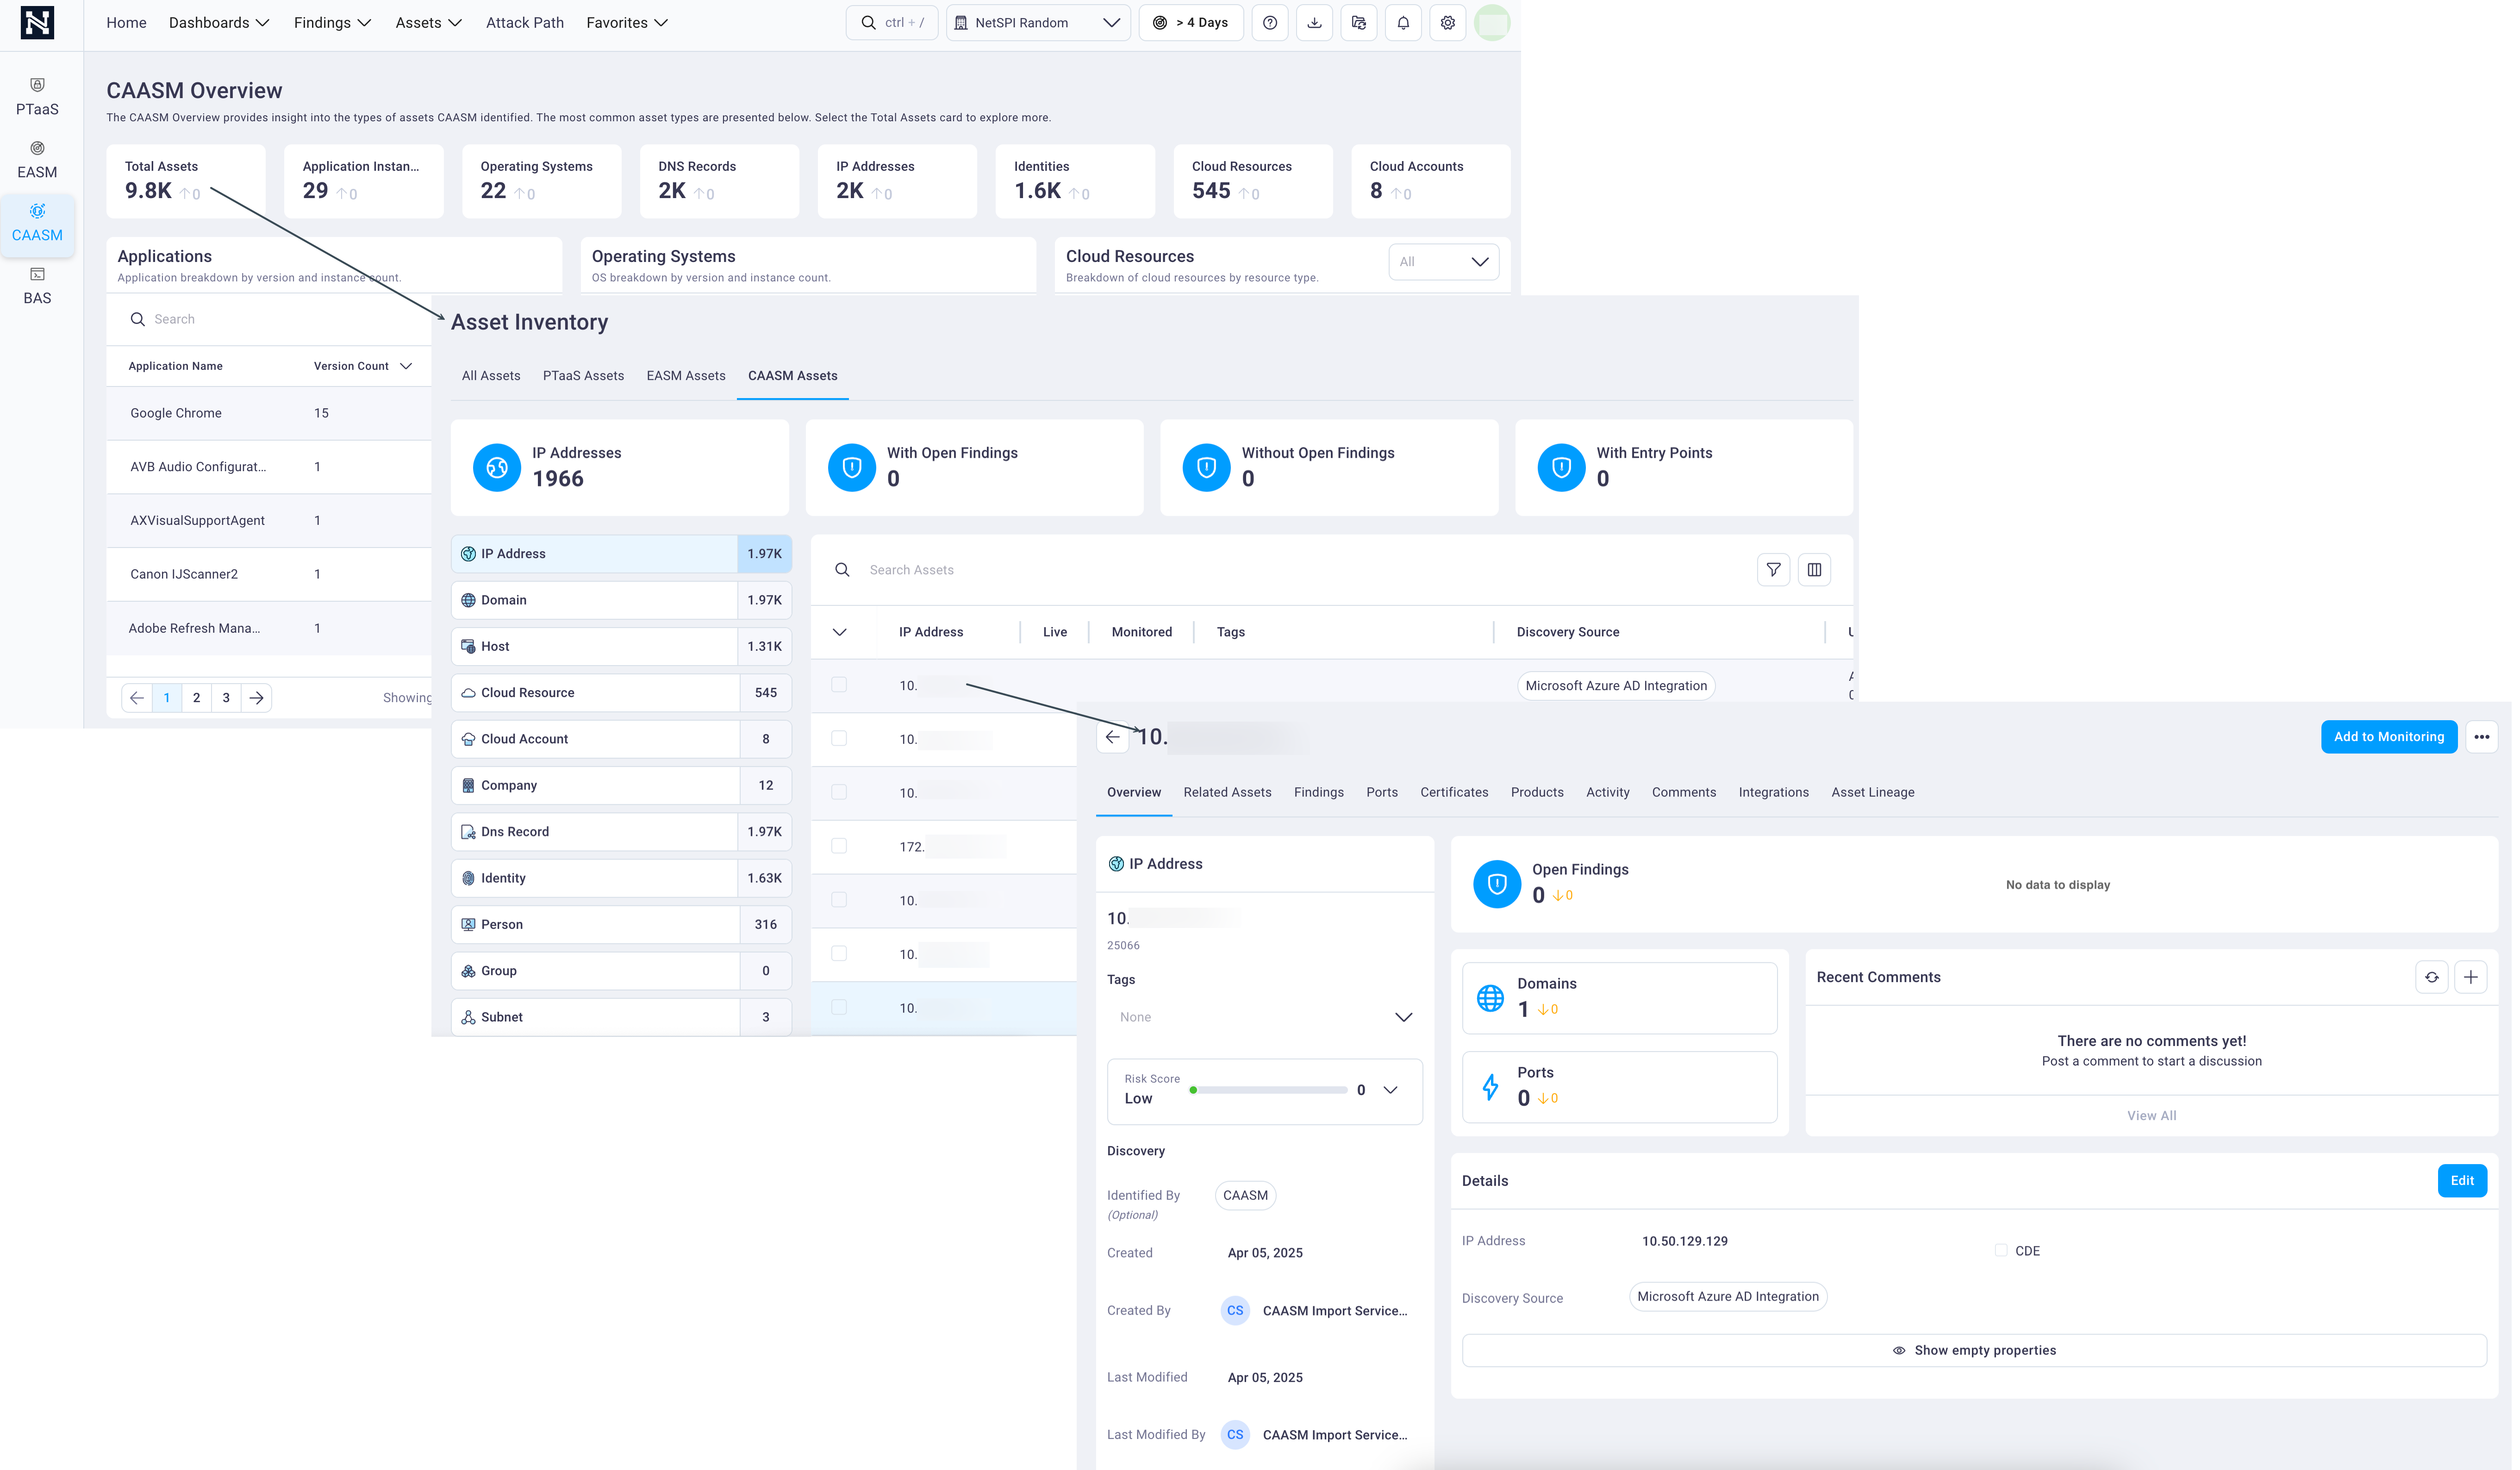Click the help question mark icon
Viewport: 2520px width, 1470px height.
point(1270,23)
